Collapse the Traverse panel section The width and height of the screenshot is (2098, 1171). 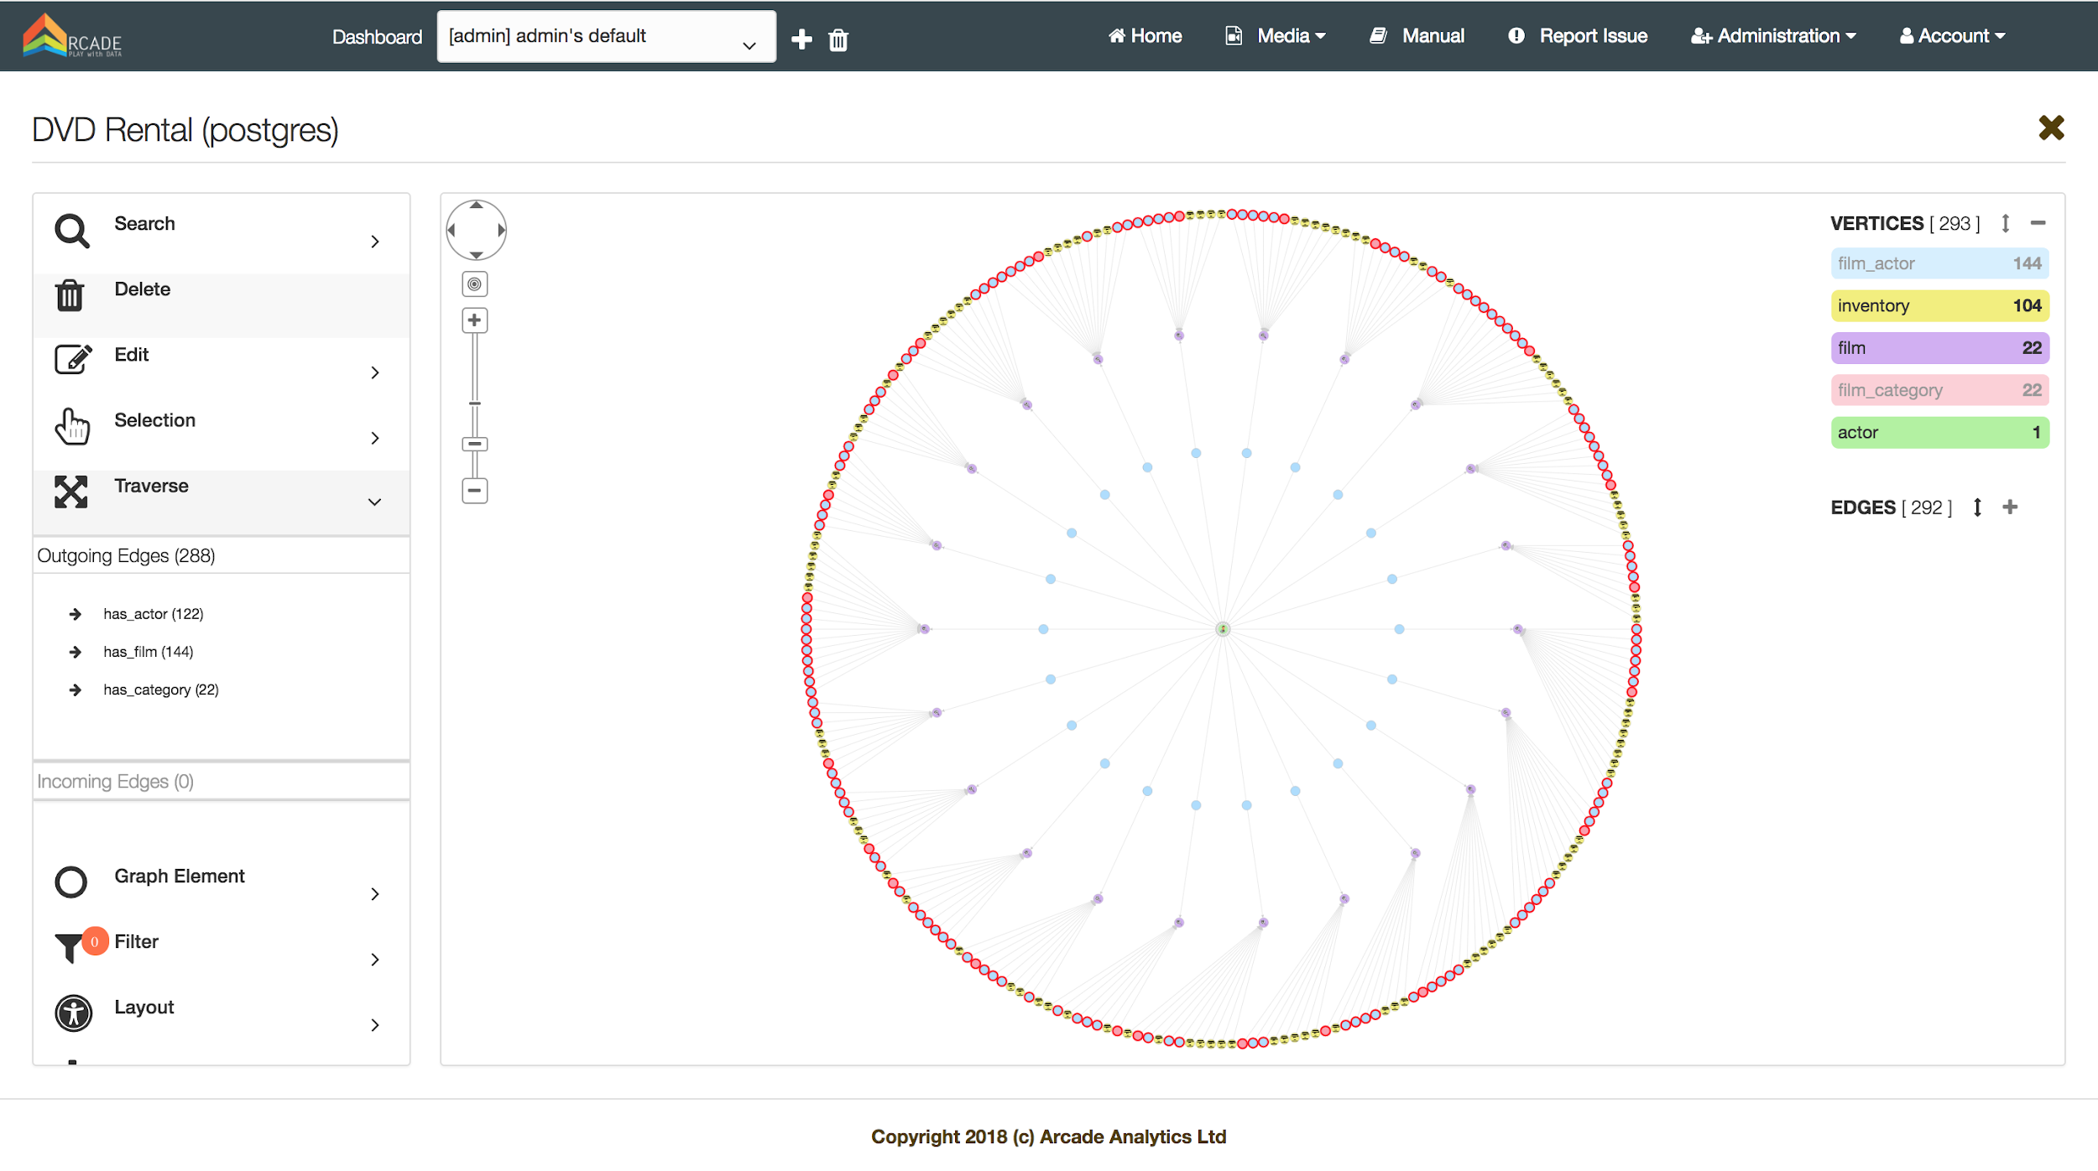coord(374,502)
